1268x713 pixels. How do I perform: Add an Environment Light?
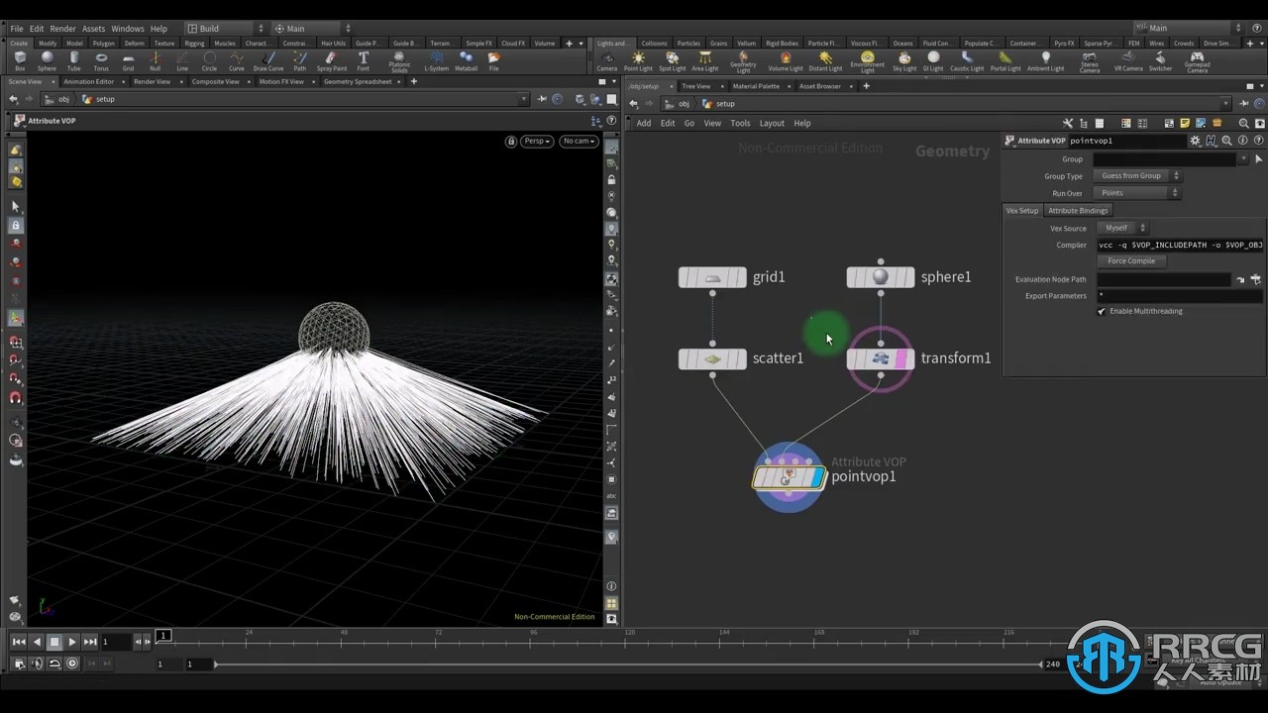click(868, 62)
